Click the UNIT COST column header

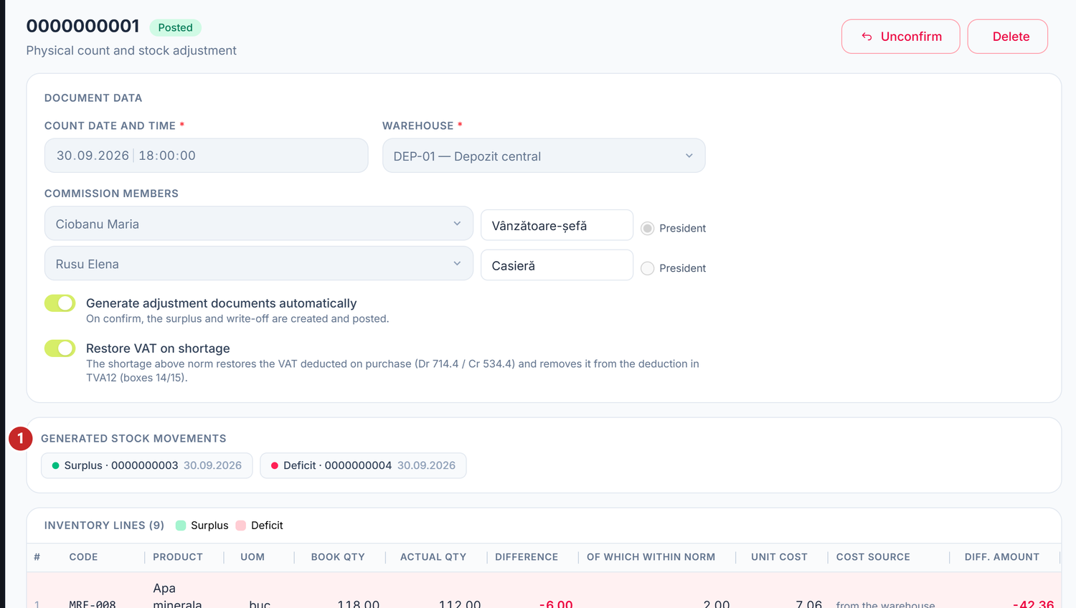[x=779, y=557]
